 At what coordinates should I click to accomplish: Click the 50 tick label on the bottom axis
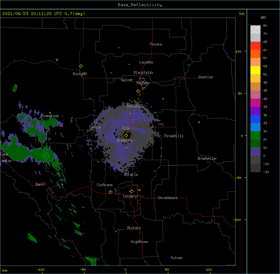[x=167, y=269]
